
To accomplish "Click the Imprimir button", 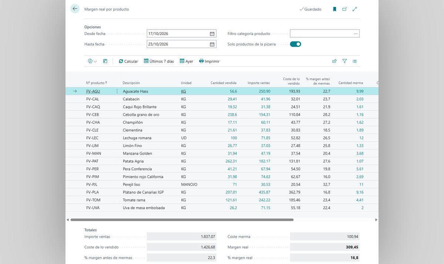I will click(x=209, y=61).
